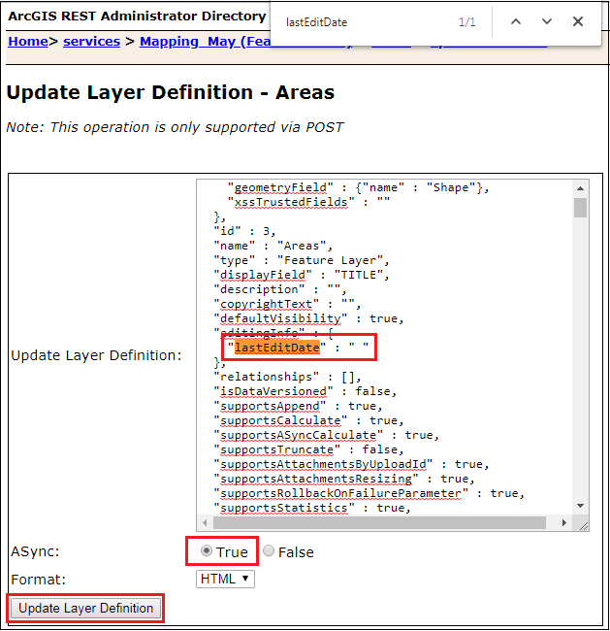Click the Format label
Screen dimensions: 610x631
tap(38, 580)
